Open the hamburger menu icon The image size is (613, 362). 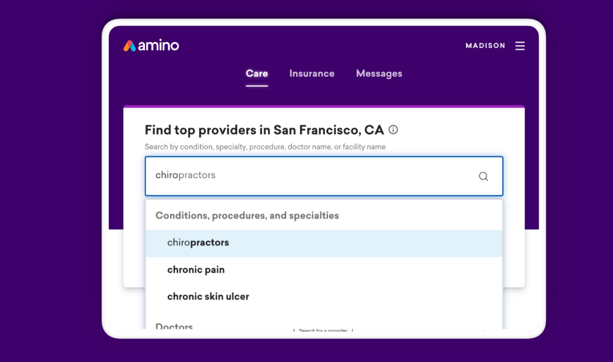(520, 45)
